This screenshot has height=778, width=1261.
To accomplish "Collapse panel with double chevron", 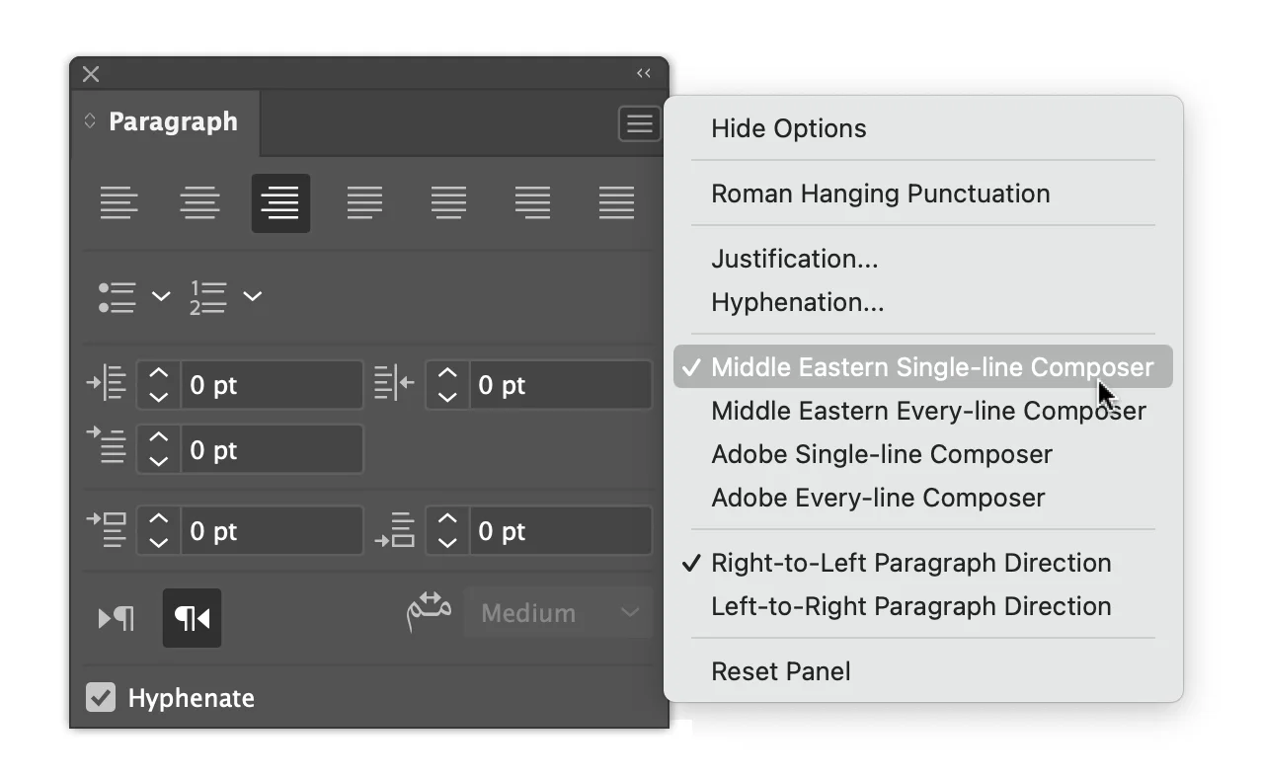I will click(x=644, y=73).
